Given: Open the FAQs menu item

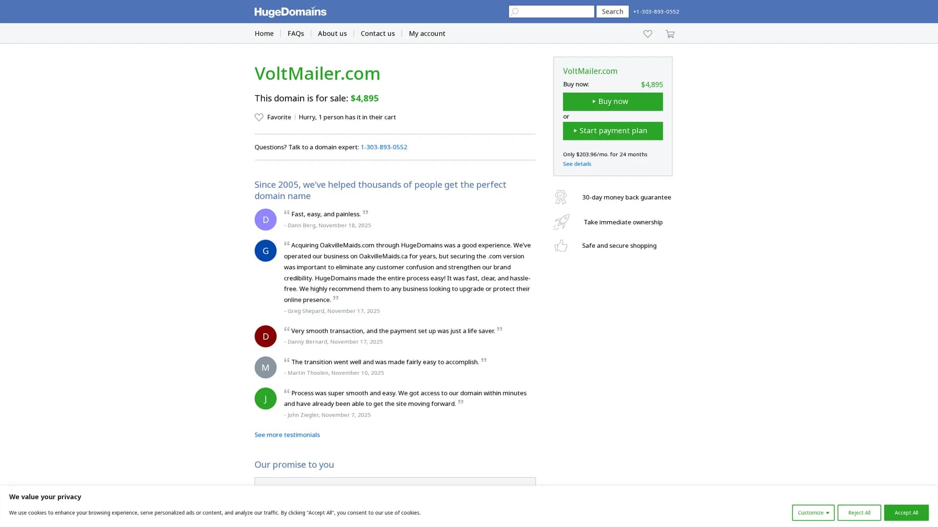Looking at the screenshot, I should click(296, 33).
